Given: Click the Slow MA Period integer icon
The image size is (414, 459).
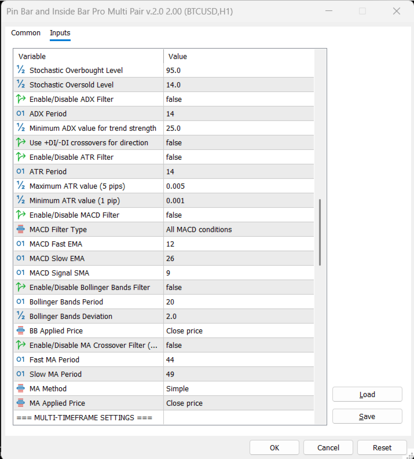Looking at the screenshot, I should point(21,374).
